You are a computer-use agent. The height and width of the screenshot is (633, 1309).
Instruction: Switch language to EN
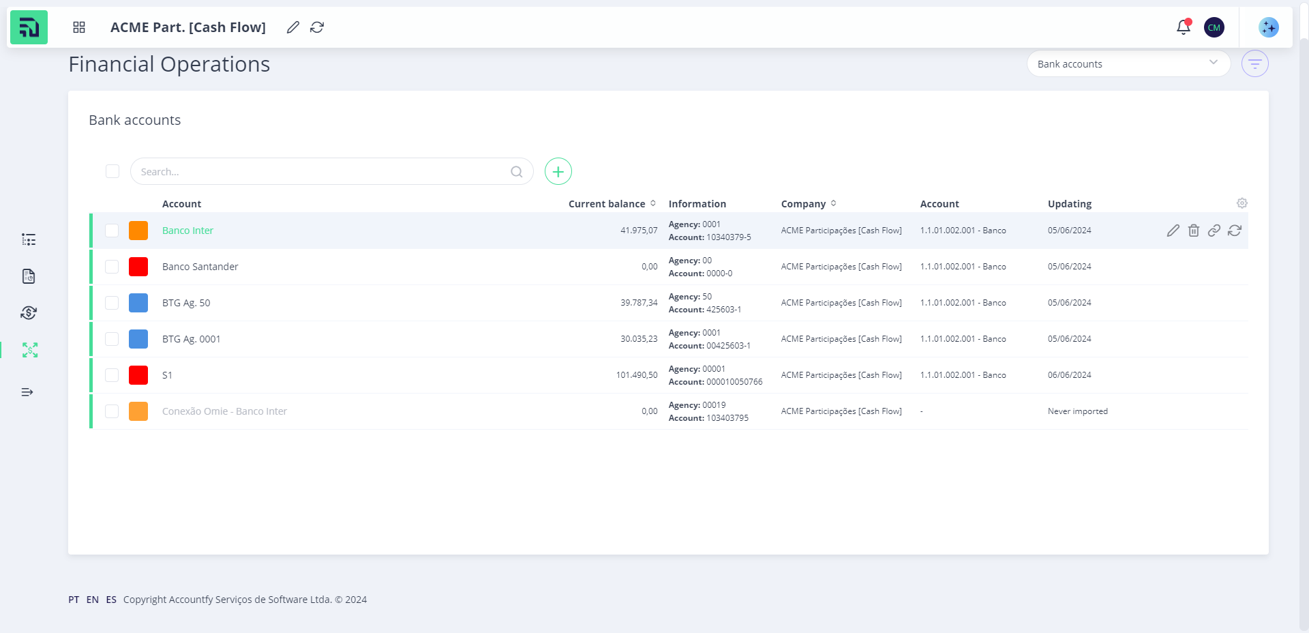pyautogui.click(x=93, y=600)
